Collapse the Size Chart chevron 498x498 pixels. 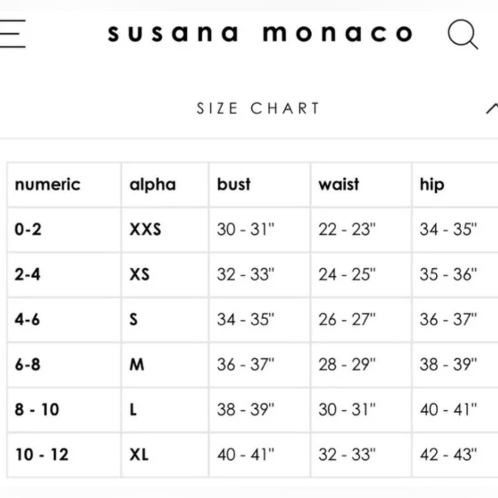[x=492, y=108]
